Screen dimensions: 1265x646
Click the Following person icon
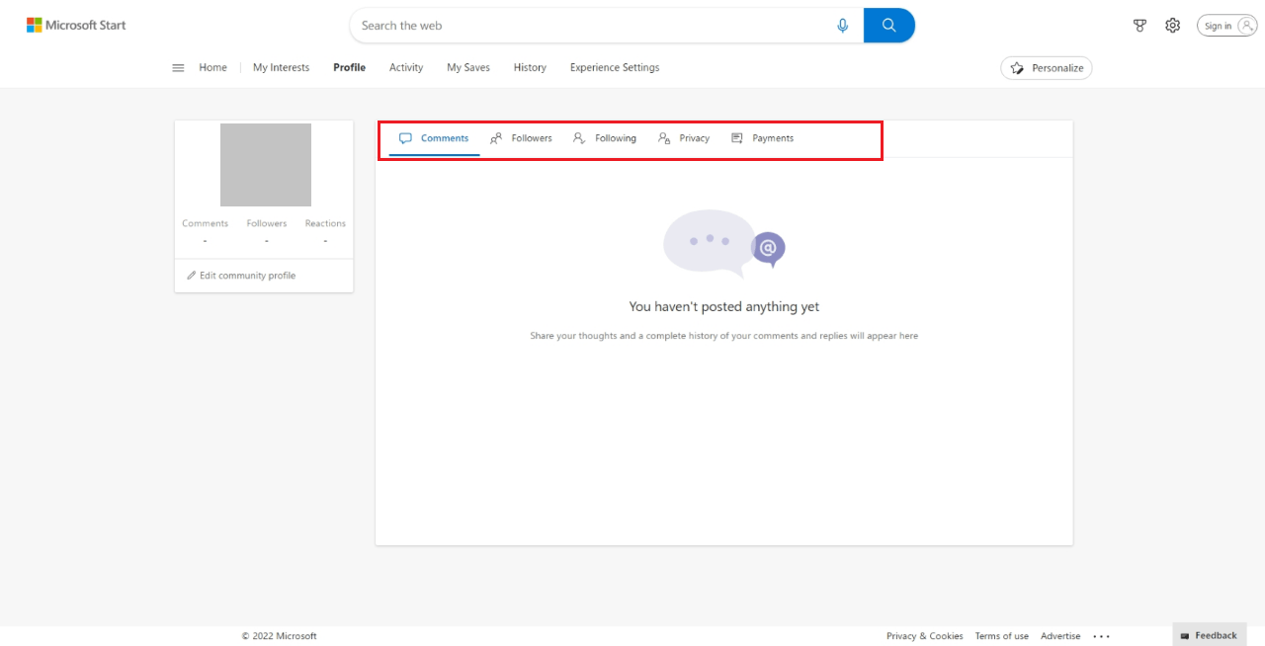[x=578, y=138]
